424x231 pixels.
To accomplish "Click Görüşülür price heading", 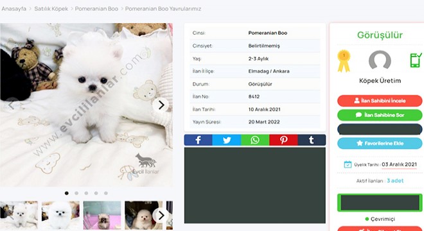I will click(x=380, y=35).
